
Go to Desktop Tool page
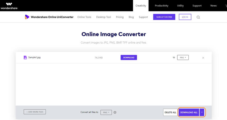coord(104,17)
